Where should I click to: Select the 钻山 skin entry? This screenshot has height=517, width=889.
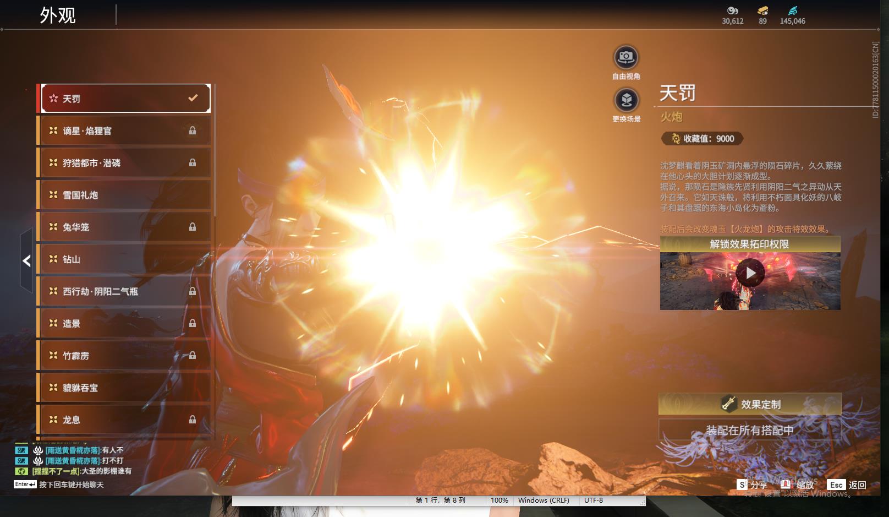(x=125, y=259)
